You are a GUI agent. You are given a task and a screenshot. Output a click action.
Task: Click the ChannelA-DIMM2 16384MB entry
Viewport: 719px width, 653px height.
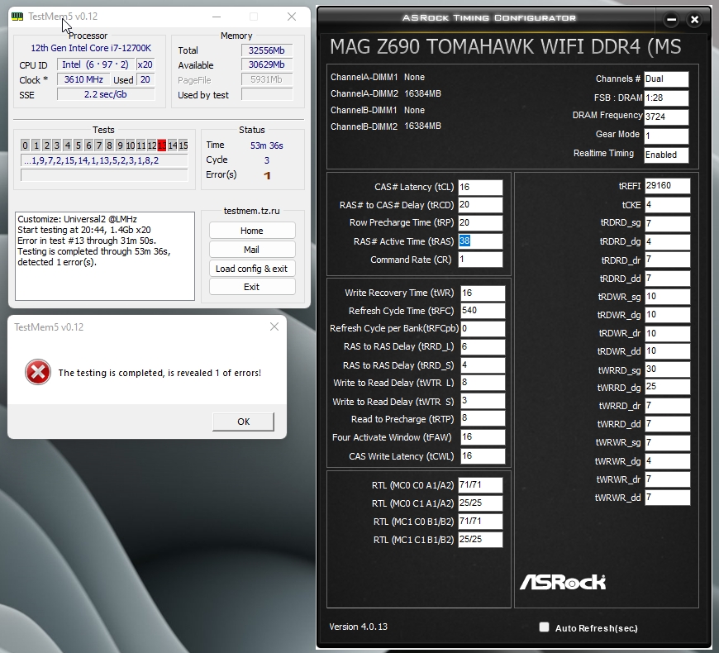[x=386, y=93]
